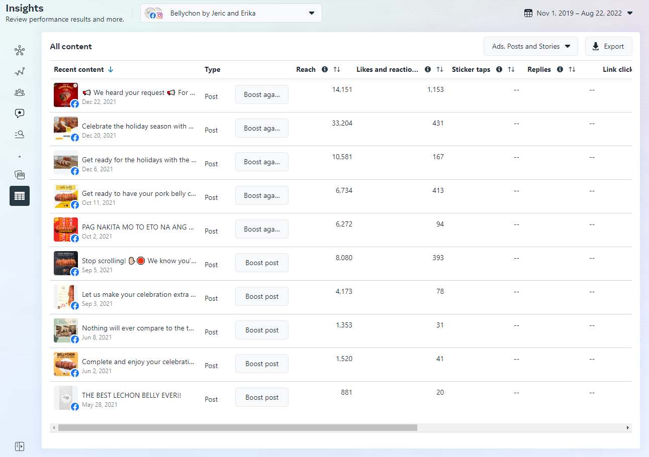Sort the table by Likes and reactions
The height and width of the screenshot is (457, 649).
(x=440, y=70)
